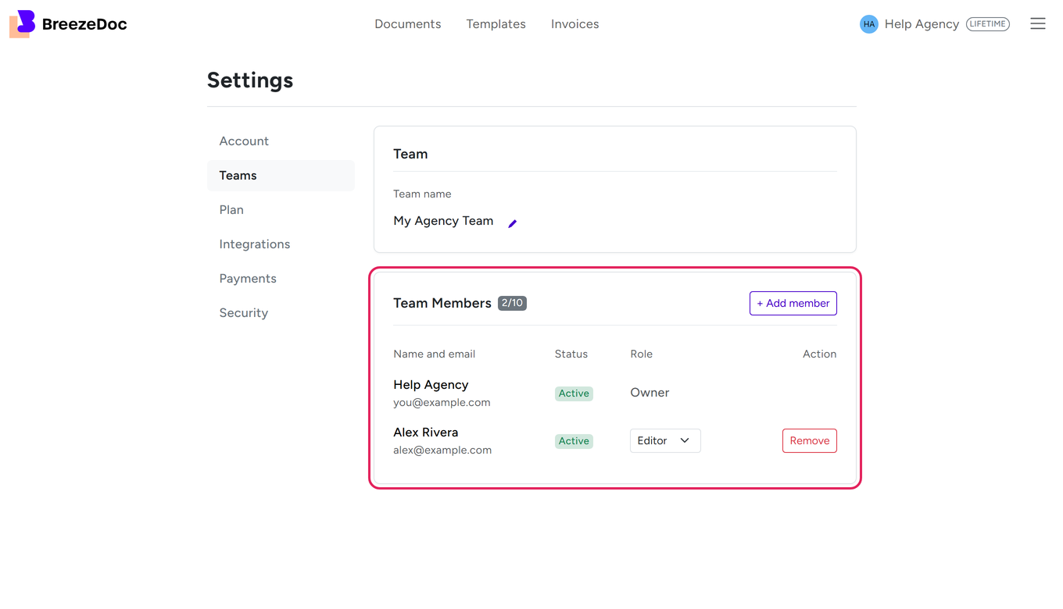Remove Alex Rivera from the team
This screenshot has width=1063, height=609.
(x=810, y=441)
